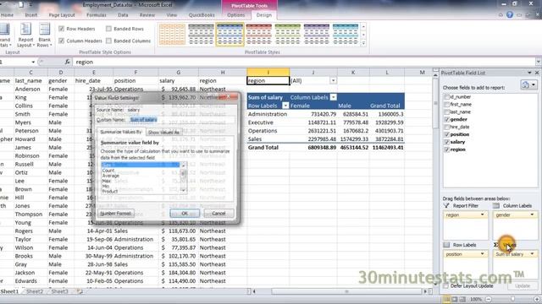Image resolution: width=542 pixels, height=304 pixels.
Task: Open the Options PivotTable Tools tab
Action: 236,15
